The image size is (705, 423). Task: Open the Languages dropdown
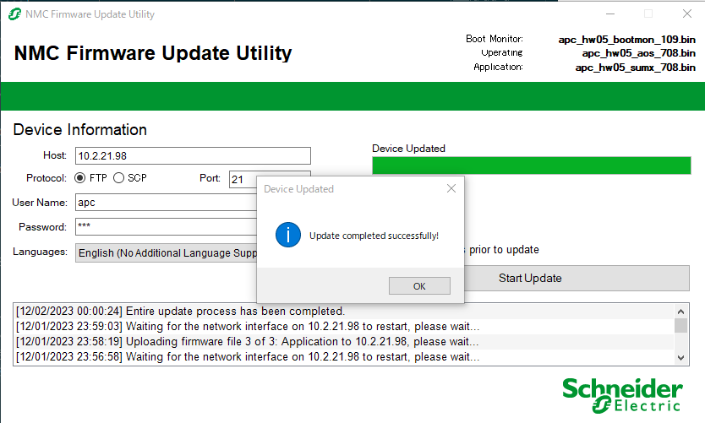(166, 252)
